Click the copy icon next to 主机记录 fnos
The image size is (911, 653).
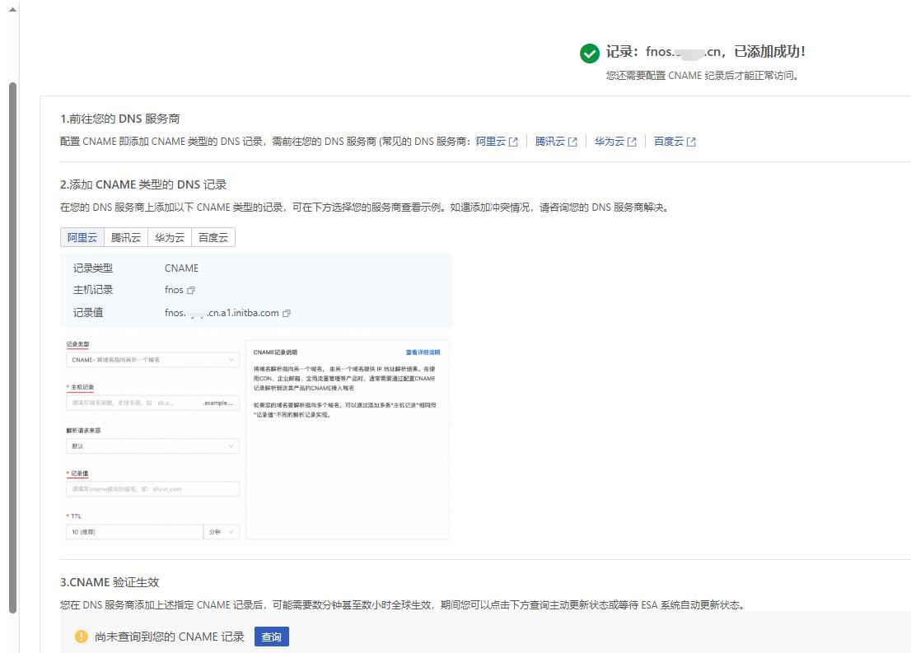192,290
